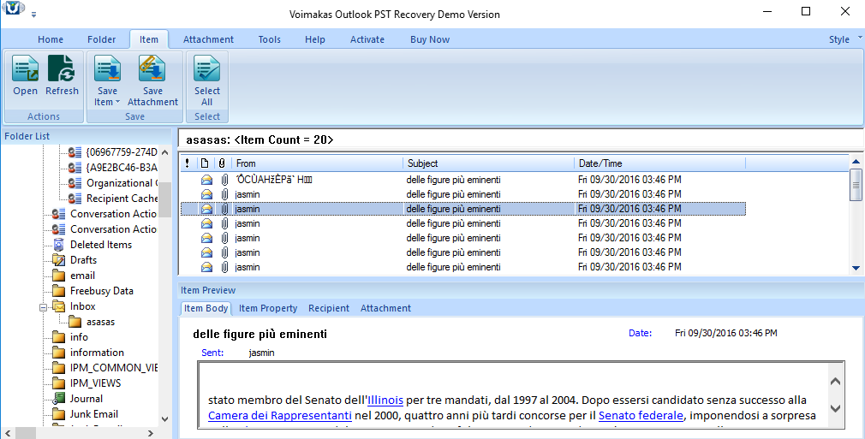This screenshot has height=439, width=865.
Task: Show the Recipient preview tab
Action: (x=329, y=308)
